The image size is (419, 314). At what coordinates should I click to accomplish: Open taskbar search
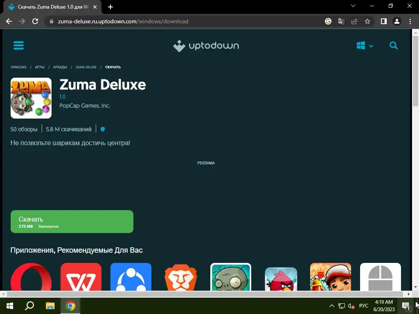[29, 306]
